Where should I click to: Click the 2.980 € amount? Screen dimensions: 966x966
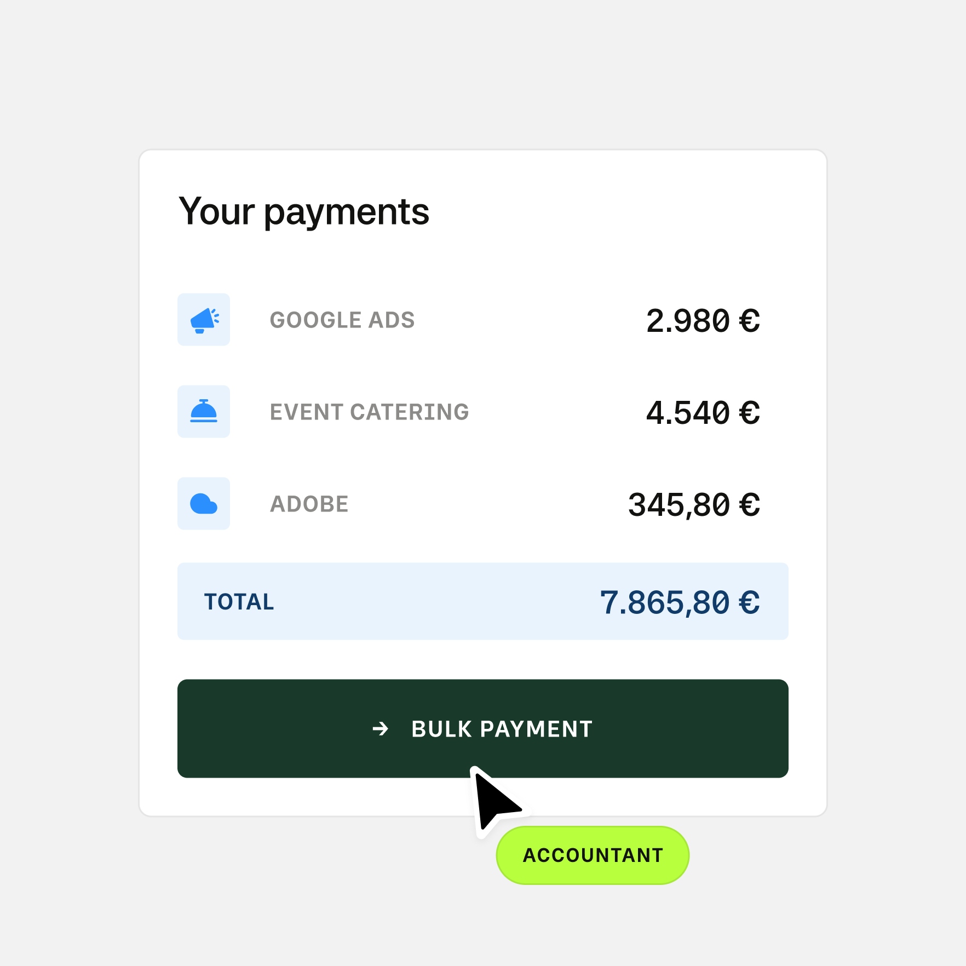[x=703, y=321]
